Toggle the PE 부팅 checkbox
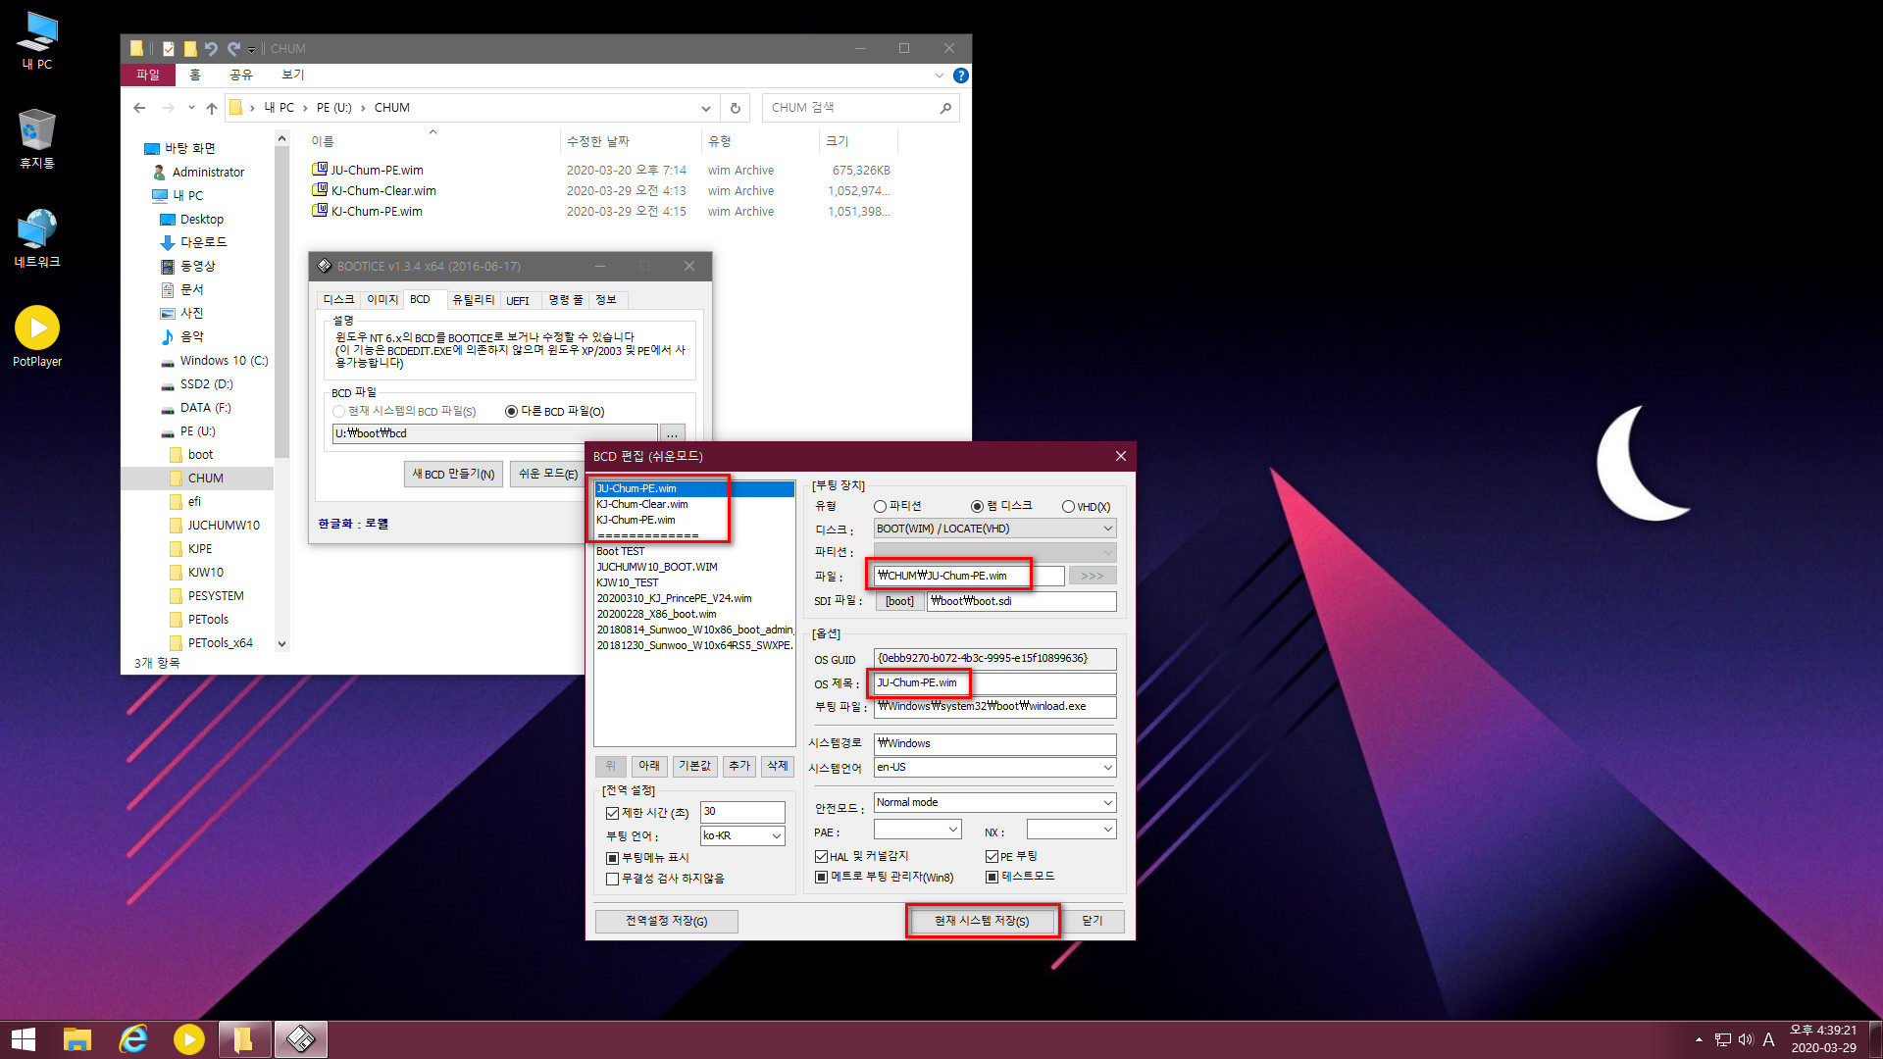1883x1059 pixels. (992, 857)
